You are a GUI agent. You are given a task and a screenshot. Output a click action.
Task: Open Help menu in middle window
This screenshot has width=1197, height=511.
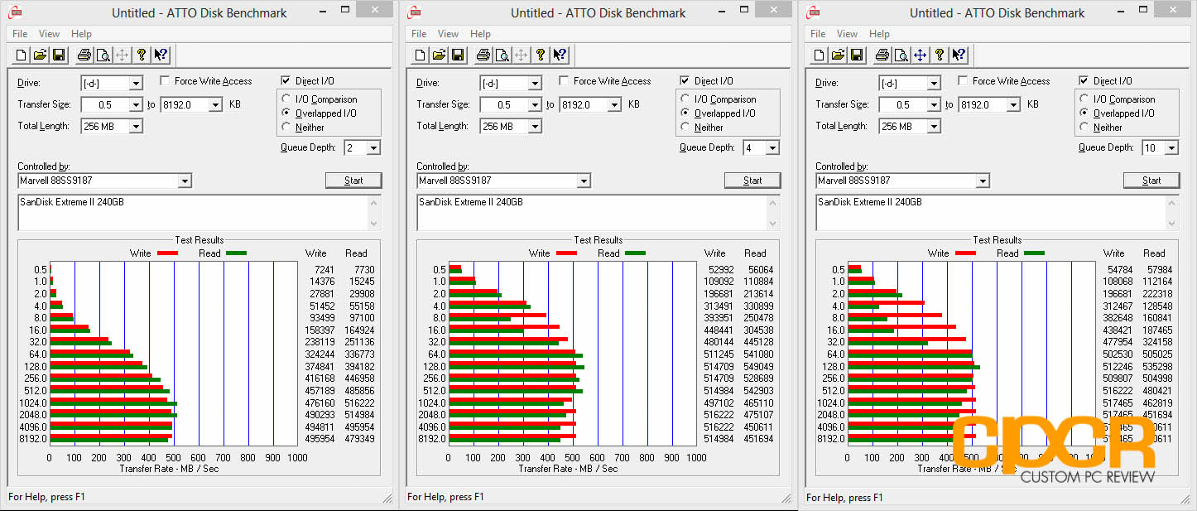click(x=481, y=34)
